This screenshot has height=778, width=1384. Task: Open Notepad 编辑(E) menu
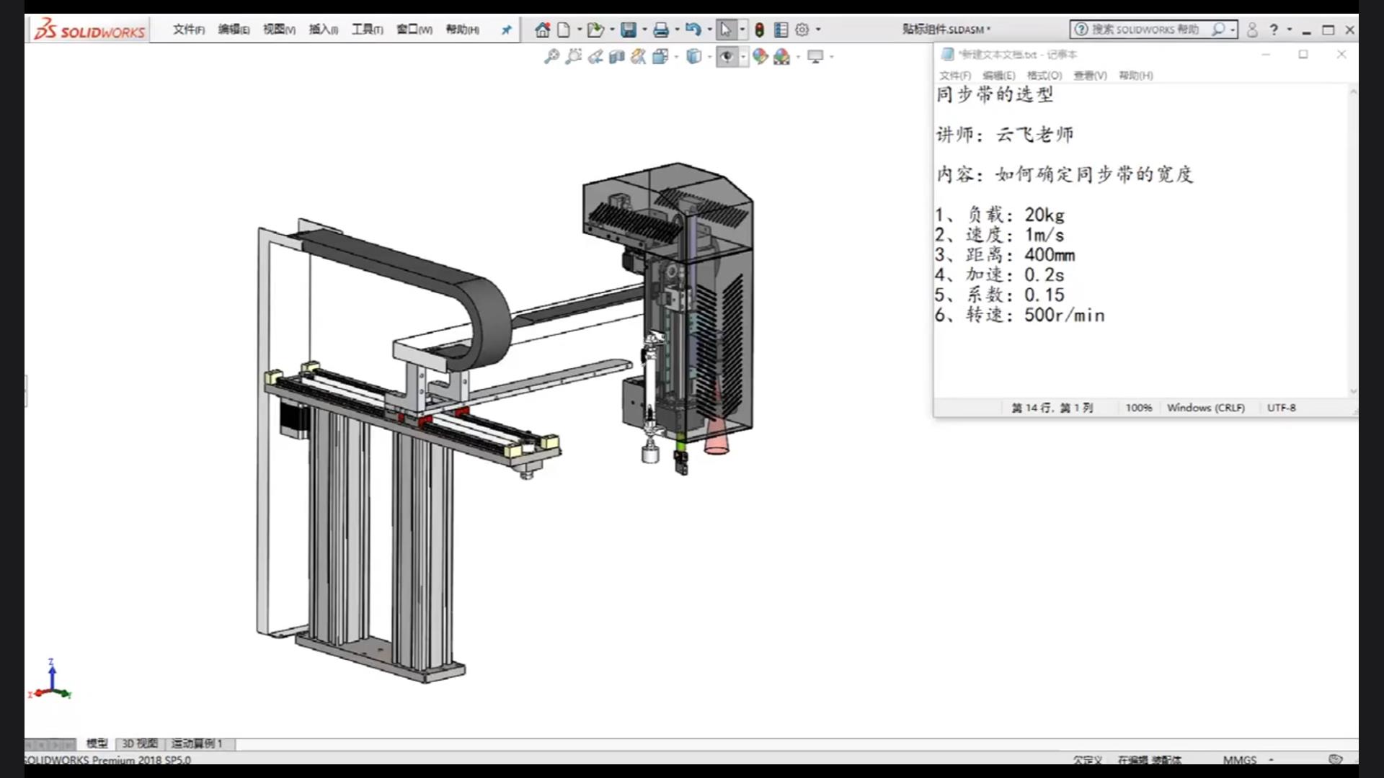tap(999, 76)
